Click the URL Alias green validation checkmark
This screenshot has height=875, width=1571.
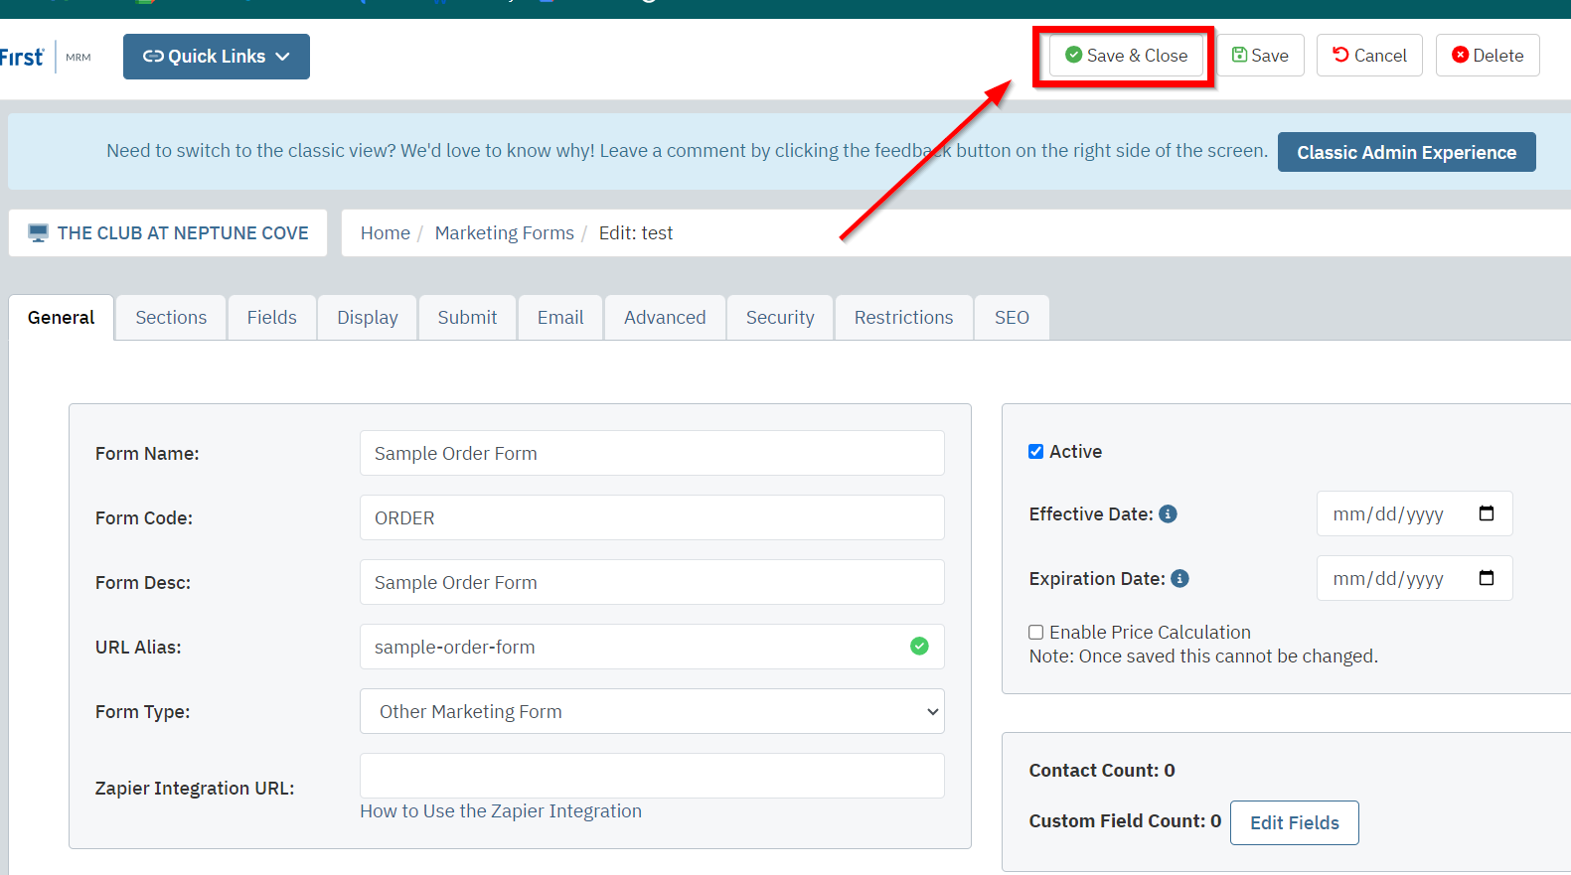point(919,647)
